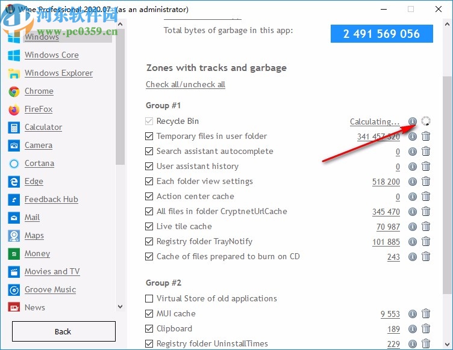Uncheck Temporary files in user folder
453x350 pixels.
tap(149, 136)
